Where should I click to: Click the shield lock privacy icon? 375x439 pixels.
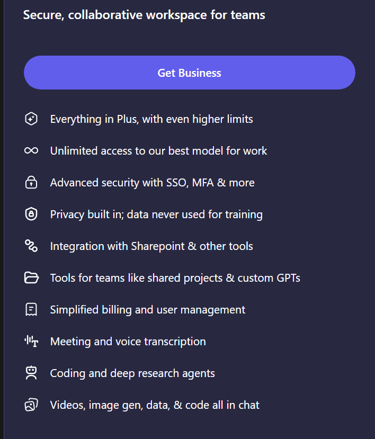31,214
